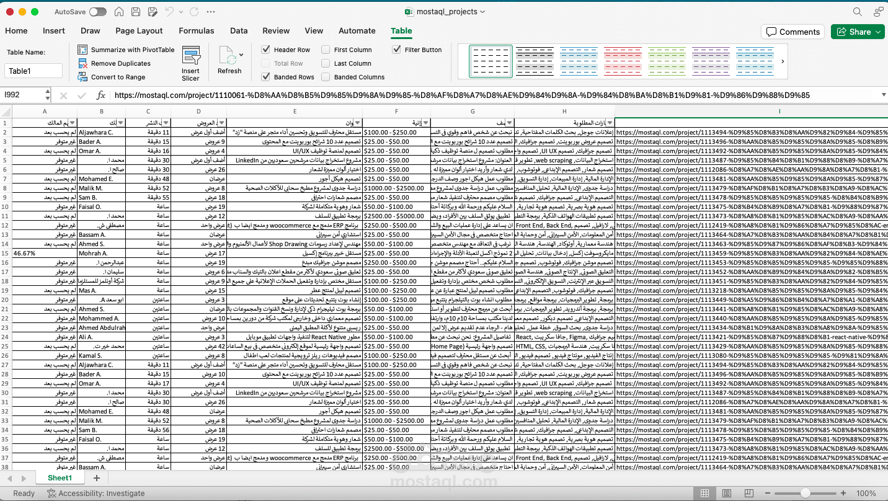888x501 pixels.
Task: Enable the First Column checkbox
Action: [x=326, y=50]
